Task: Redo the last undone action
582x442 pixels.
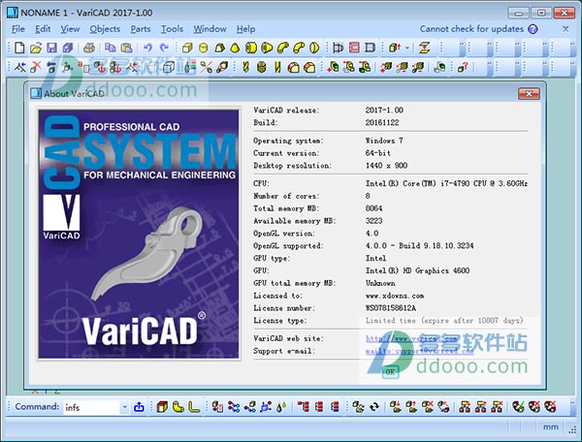Action: click(x=164, y=47)
